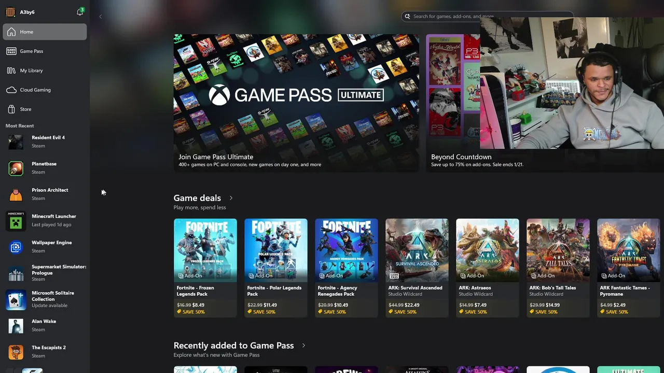Open the ARK: Survival Ascended deal tile
This screenshot has width=664, height=373.
417,268
